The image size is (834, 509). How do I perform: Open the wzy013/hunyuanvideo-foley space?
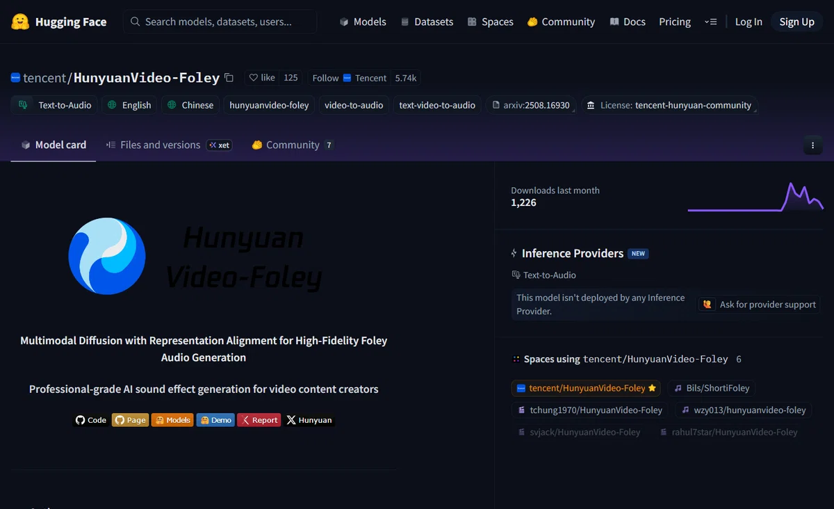coord(744,410)
